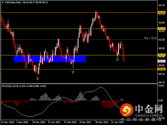This screenshot has height=125, width=167.
Task: Click the CNGOLD logo swirl icon
Action: (127, 110)
